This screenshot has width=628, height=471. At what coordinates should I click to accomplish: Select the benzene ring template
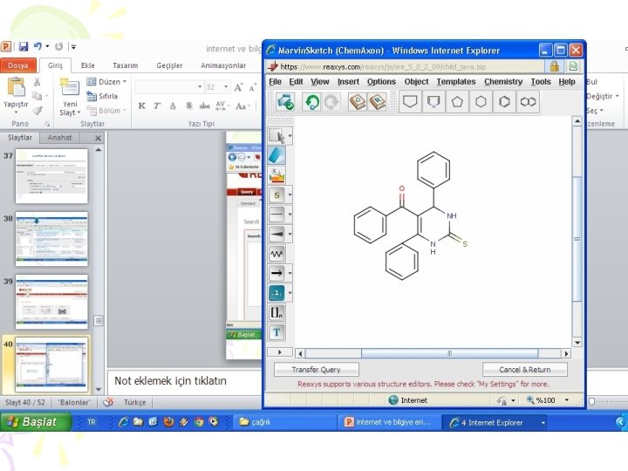pos(504,102)
